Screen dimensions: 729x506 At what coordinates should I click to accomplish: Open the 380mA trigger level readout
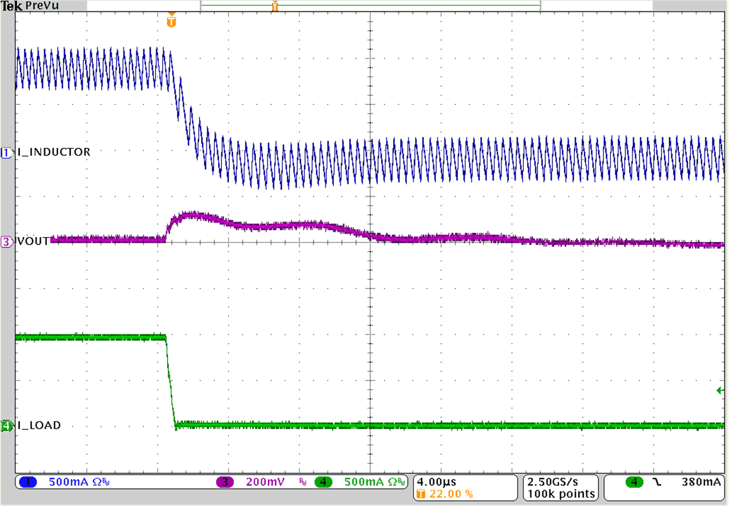[x=701, y=482]
